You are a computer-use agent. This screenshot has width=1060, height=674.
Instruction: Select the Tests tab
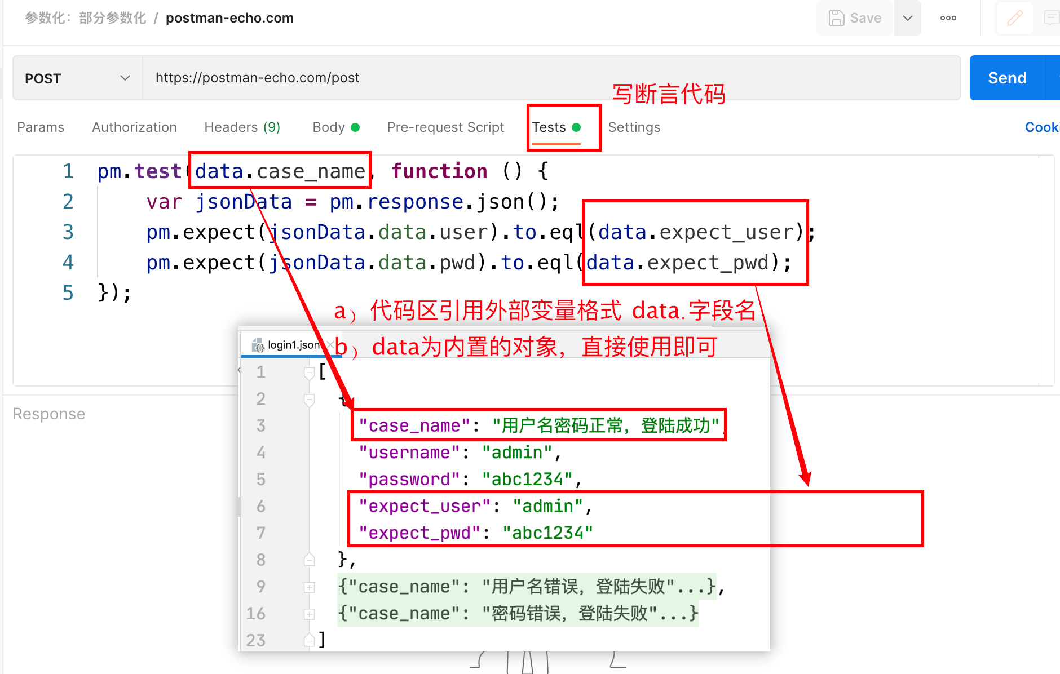click(x=556, y=127)
